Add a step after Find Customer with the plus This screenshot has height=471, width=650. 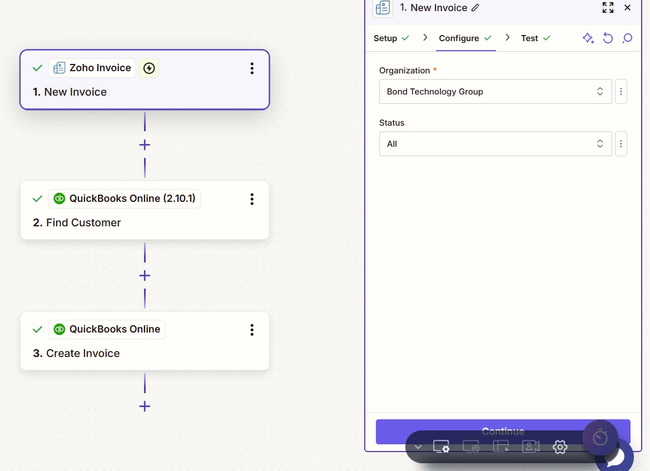tap(145, 275)
